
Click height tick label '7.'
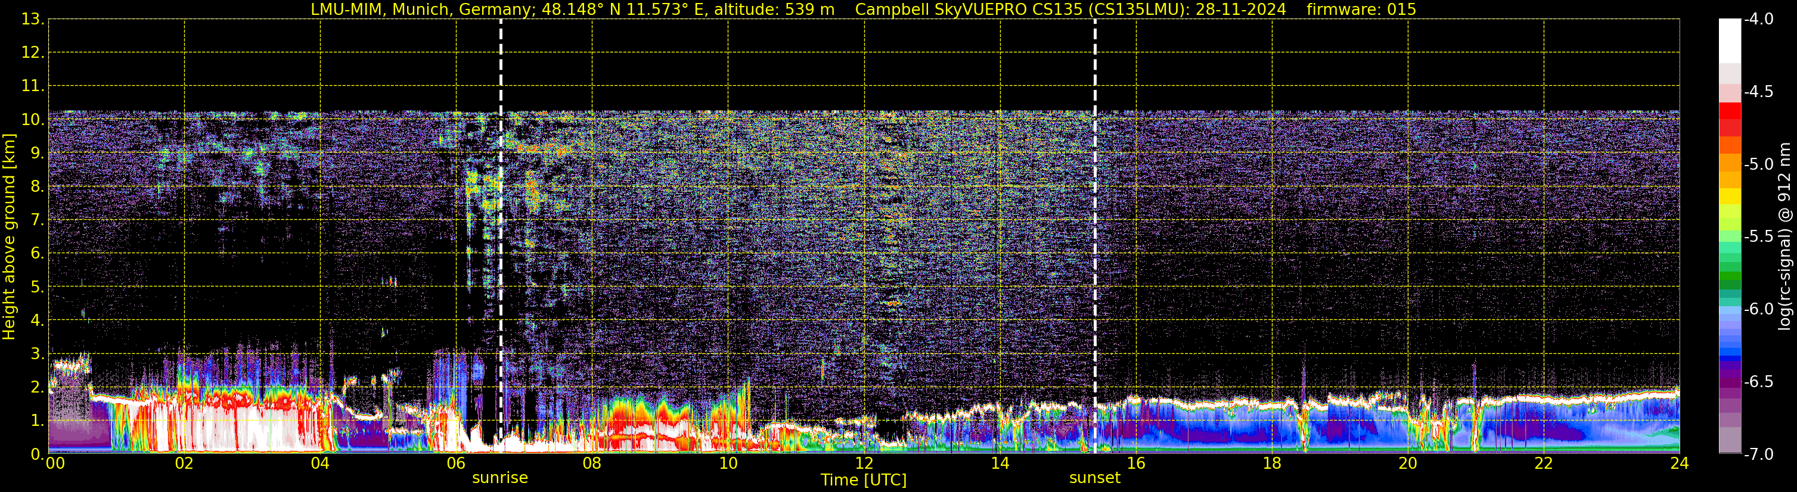[x=38, y=220]
